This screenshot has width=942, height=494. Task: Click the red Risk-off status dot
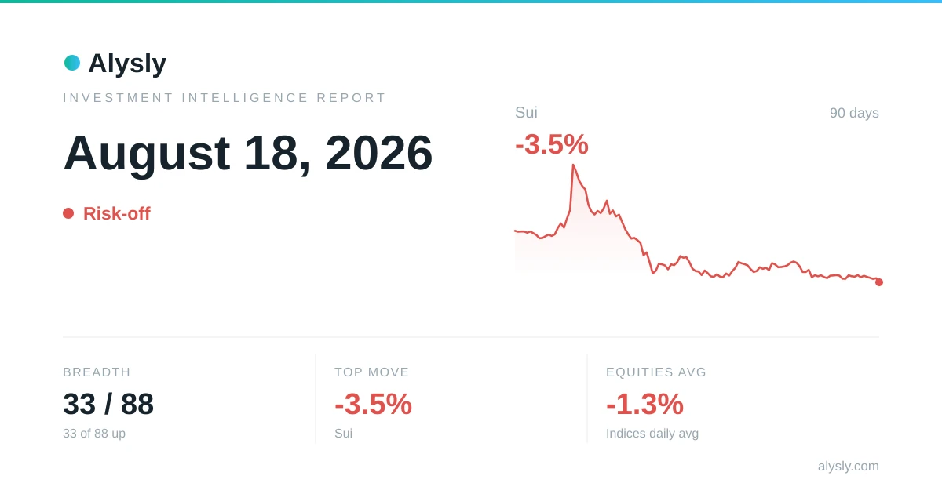pos(68,213)
